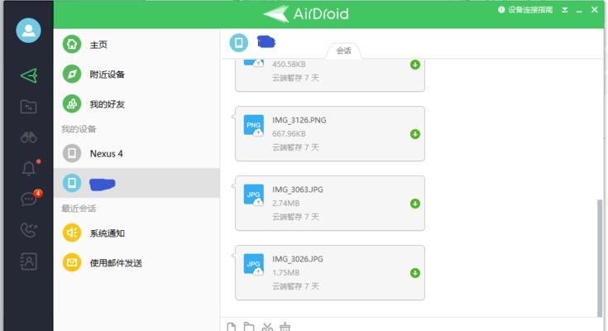Open the contacts book sidebar icon
608x331 pixels.
point(29,261)
